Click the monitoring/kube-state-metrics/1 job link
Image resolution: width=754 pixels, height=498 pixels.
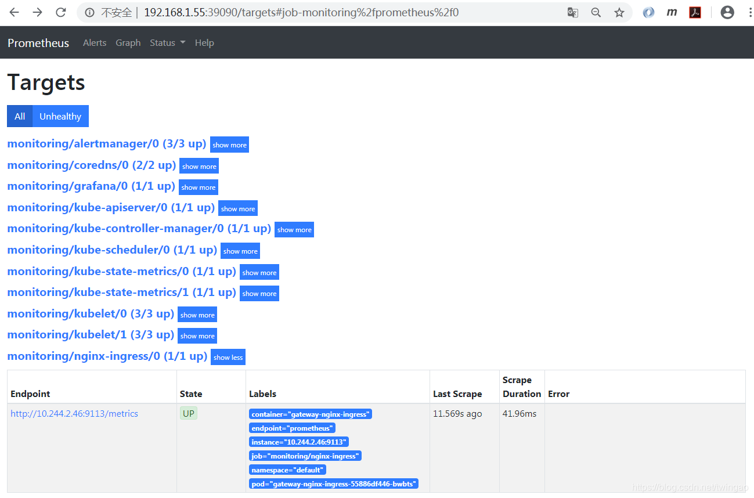(122, 293)
